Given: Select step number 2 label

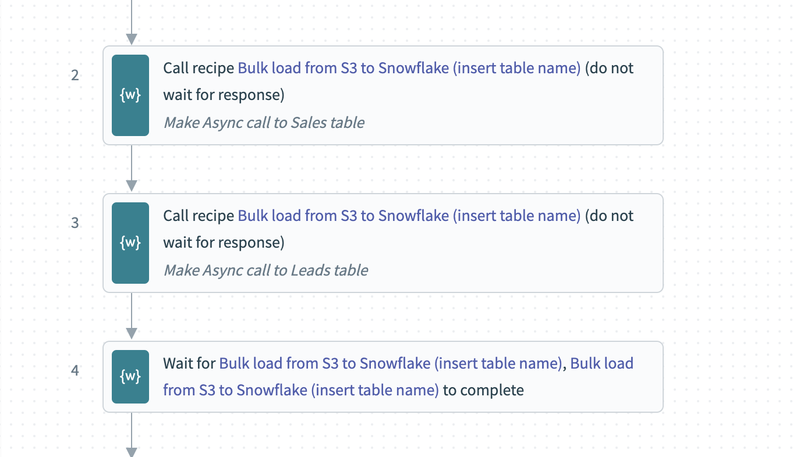Looking at the screenshot, I should (x=75, y=75).
